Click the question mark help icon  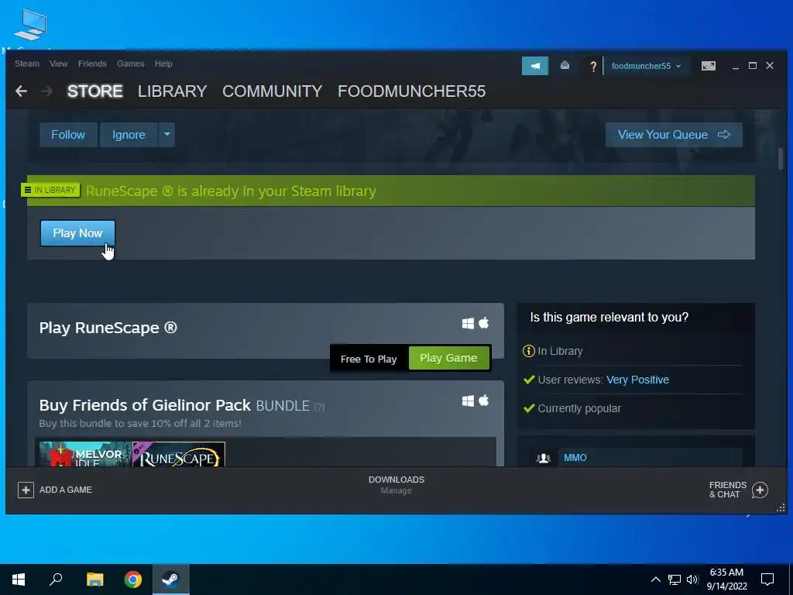tap(593, 67)
